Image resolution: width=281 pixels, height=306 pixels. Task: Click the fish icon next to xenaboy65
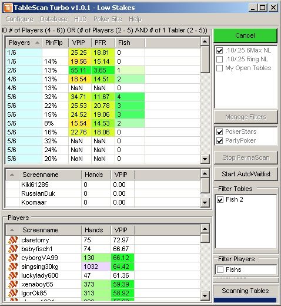(x=13, y=284)
